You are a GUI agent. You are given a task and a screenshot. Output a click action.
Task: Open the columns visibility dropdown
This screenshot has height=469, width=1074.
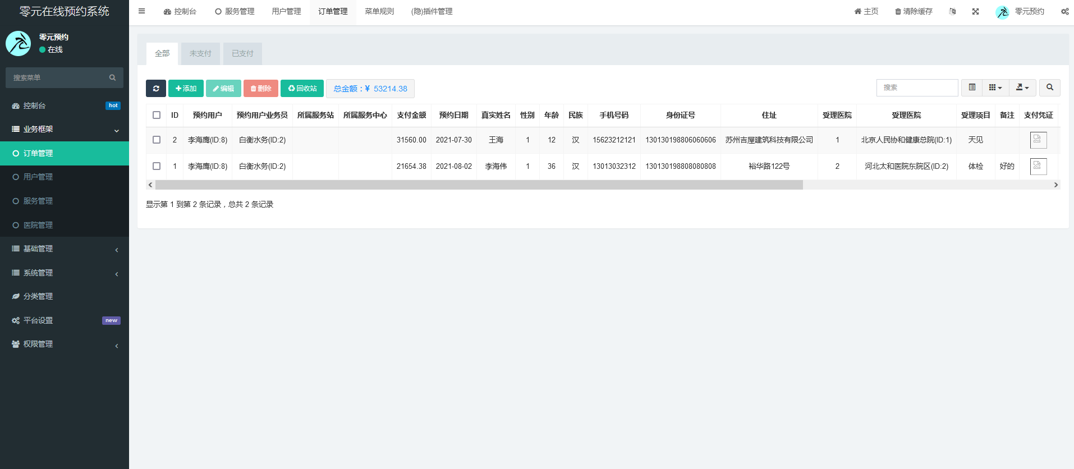pos(995,88)
